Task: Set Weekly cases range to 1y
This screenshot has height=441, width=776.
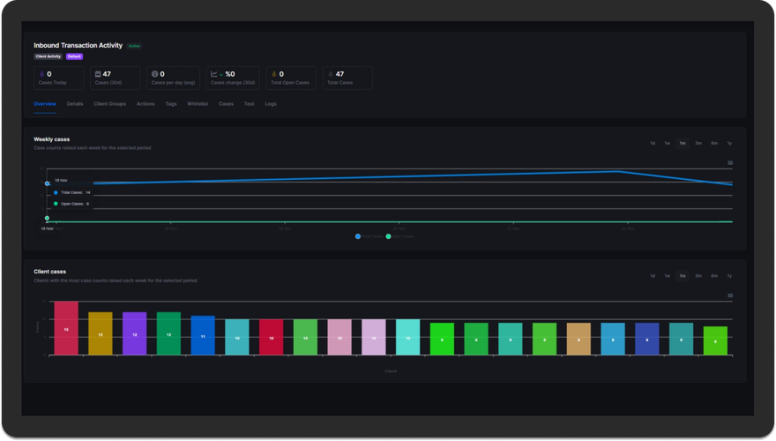Action: tap(729, 144)
